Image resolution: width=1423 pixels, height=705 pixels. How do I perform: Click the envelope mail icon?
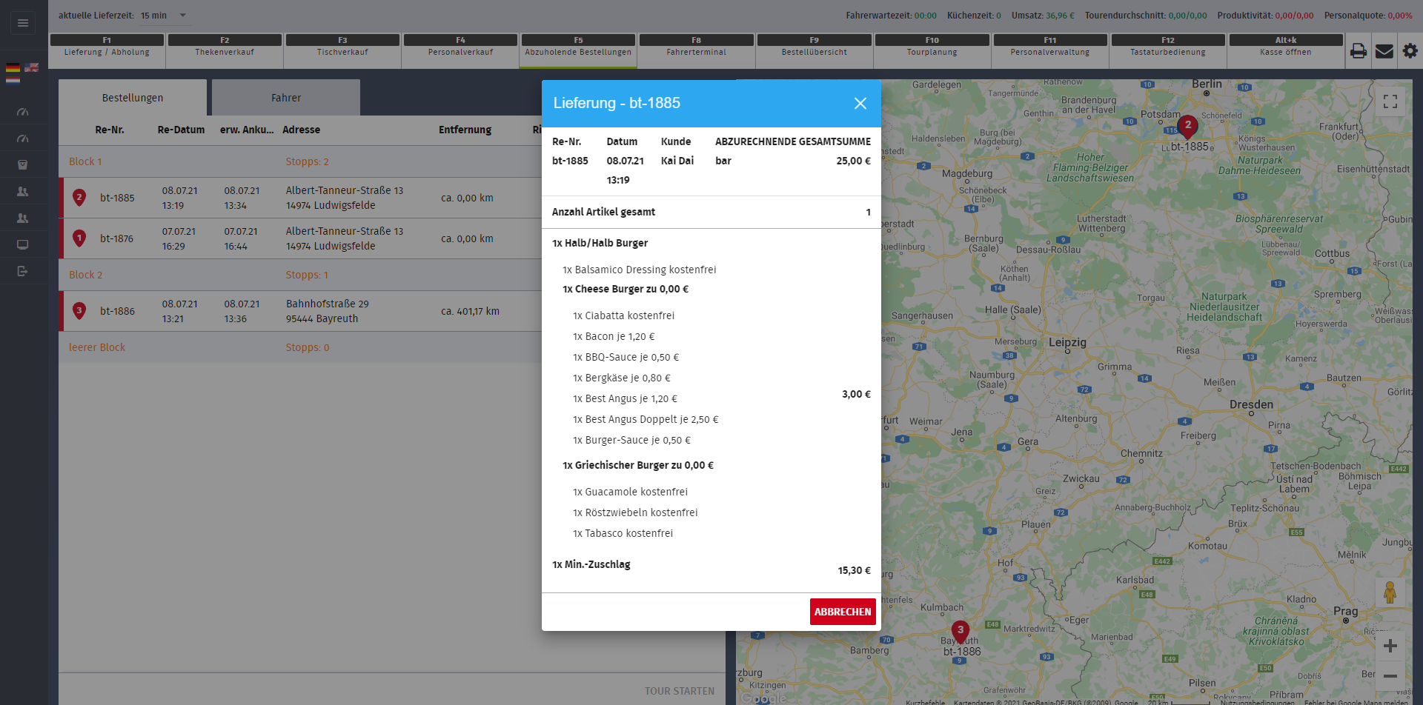[1384, 51]
